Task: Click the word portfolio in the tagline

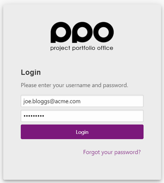Action: click(84, 48)
